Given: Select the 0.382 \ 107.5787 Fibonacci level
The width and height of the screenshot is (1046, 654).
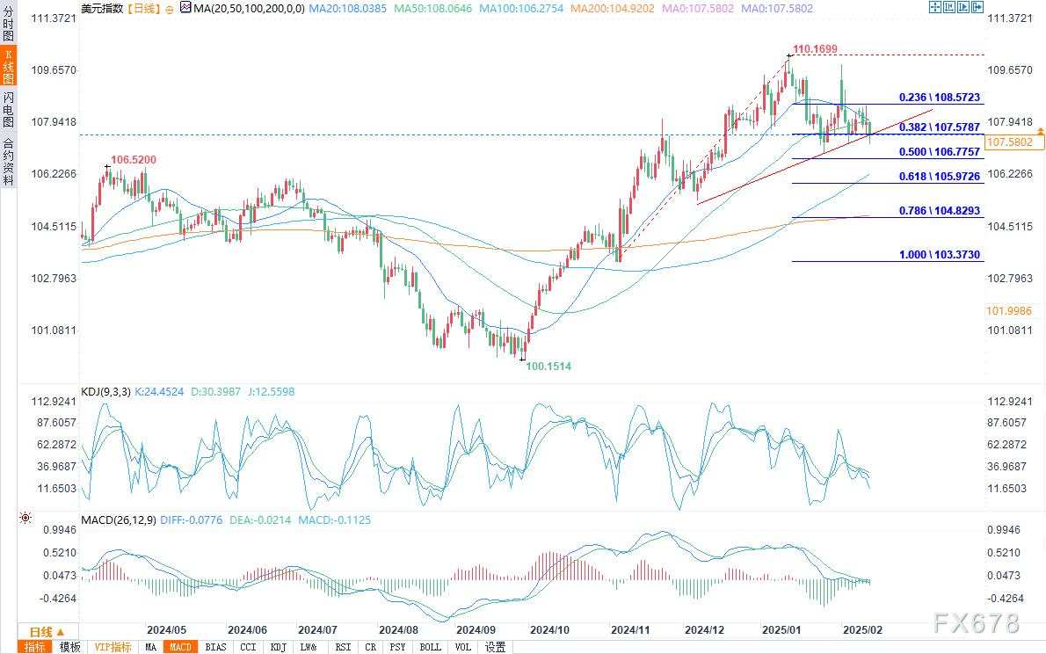Looking at the screenshot, I should pyautogui.click(x=940, y=127).
